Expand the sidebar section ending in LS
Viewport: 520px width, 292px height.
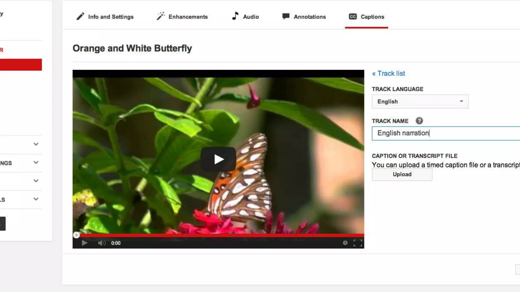36,199
